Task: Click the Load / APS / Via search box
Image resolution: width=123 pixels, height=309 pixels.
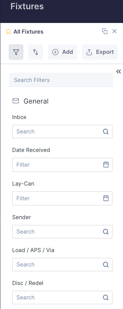Action: [63, 264]
